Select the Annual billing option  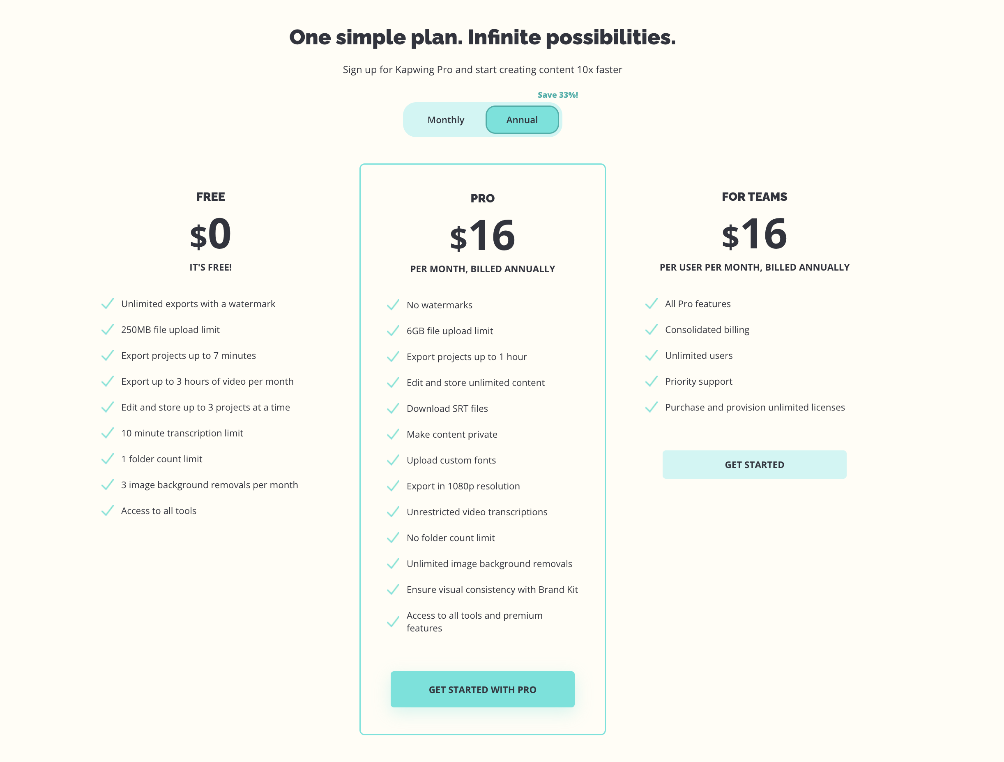tap(522, 120)
